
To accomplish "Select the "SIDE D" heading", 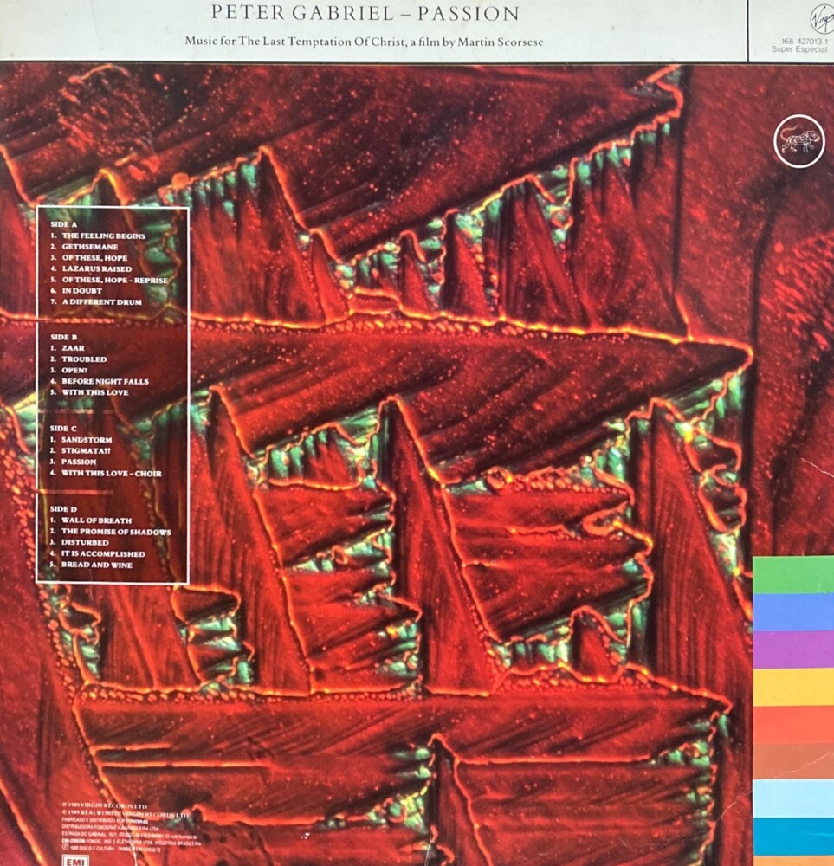I will (x=63, y=508).
